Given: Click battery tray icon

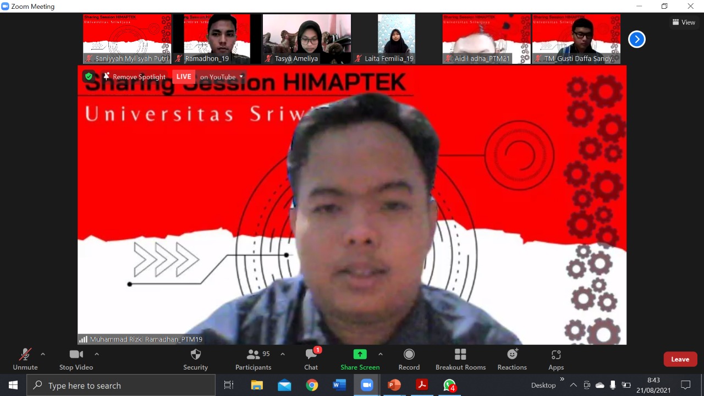Looking at the screenshot, I should pos(626,386).
